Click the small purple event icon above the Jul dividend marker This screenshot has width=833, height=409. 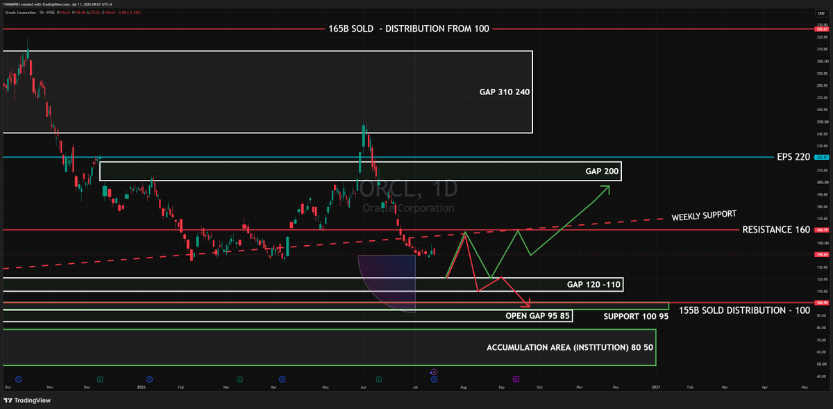pos(434,372)
